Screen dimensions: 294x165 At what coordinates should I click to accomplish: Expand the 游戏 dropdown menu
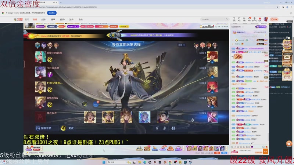coord(72,19)
